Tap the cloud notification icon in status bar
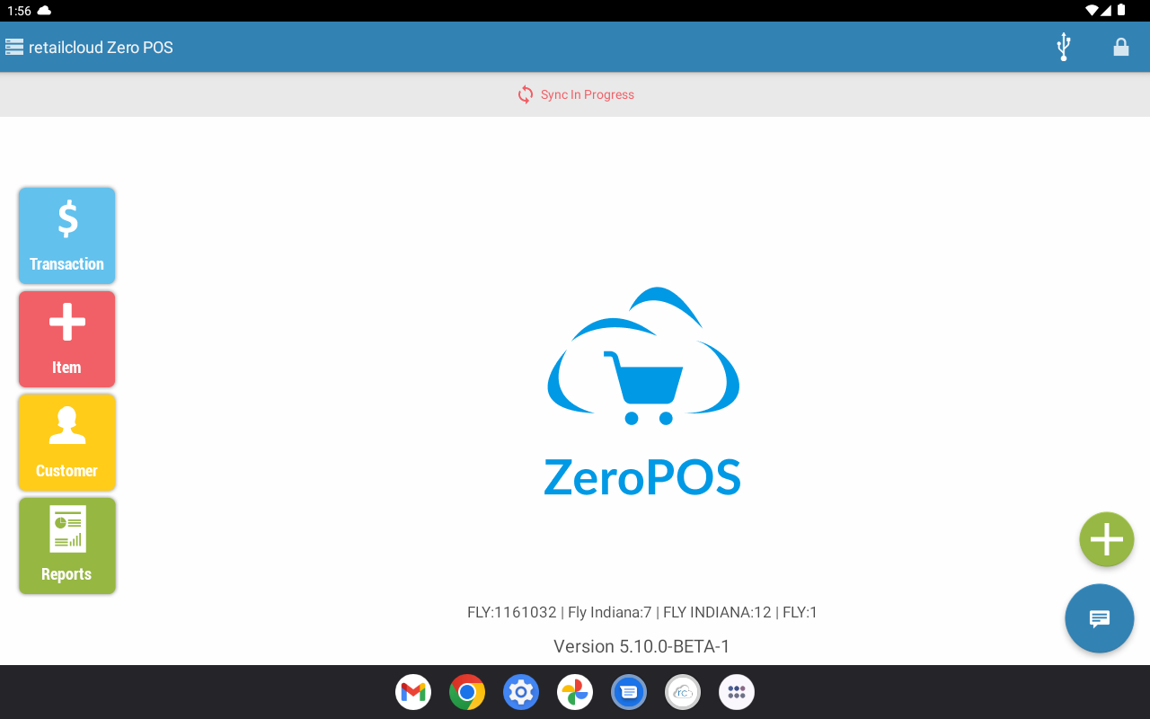The image size is (1150, 719). click(44, 11)
